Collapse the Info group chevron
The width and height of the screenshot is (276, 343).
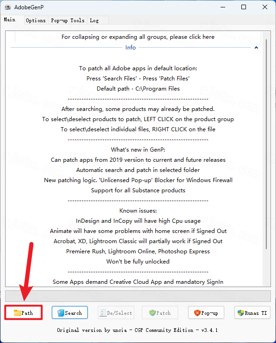[256, 48]
